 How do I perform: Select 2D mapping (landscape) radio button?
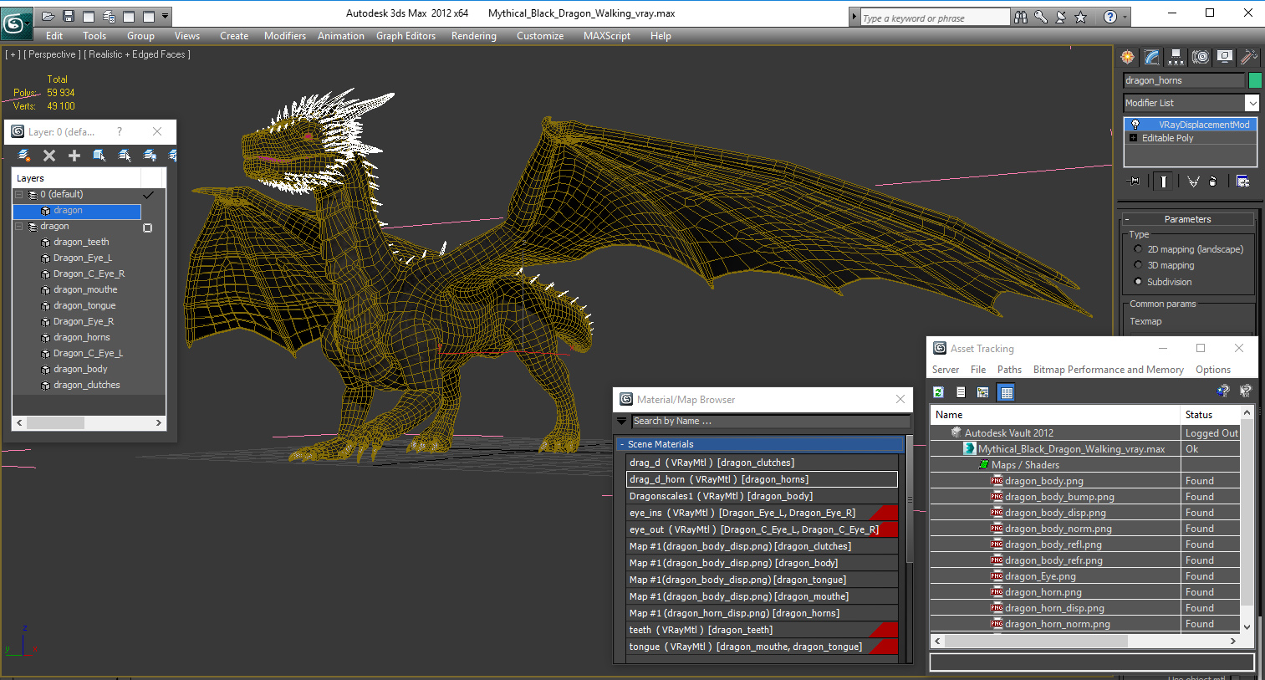pos(1138,249)
